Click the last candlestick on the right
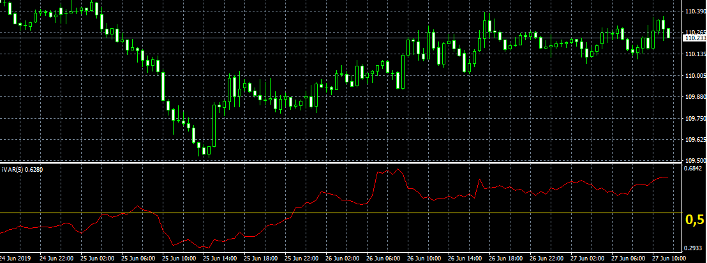The image size is (707, 263). click(668, 33)
